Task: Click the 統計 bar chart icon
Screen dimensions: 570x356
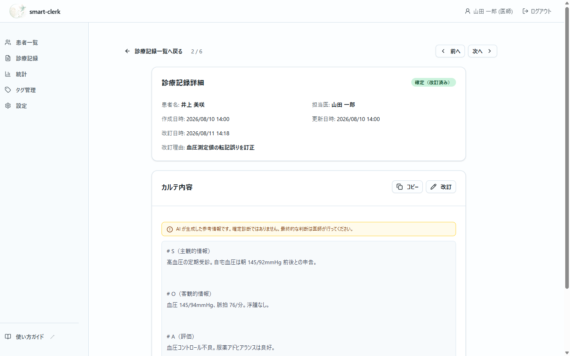Action: click(8, 74)
